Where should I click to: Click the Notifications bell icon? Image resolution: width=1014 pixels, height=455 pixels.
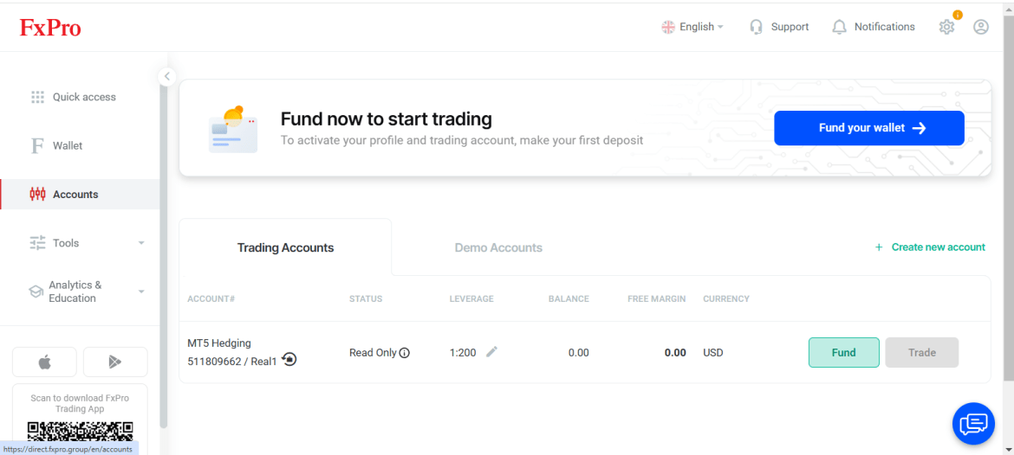839,27
